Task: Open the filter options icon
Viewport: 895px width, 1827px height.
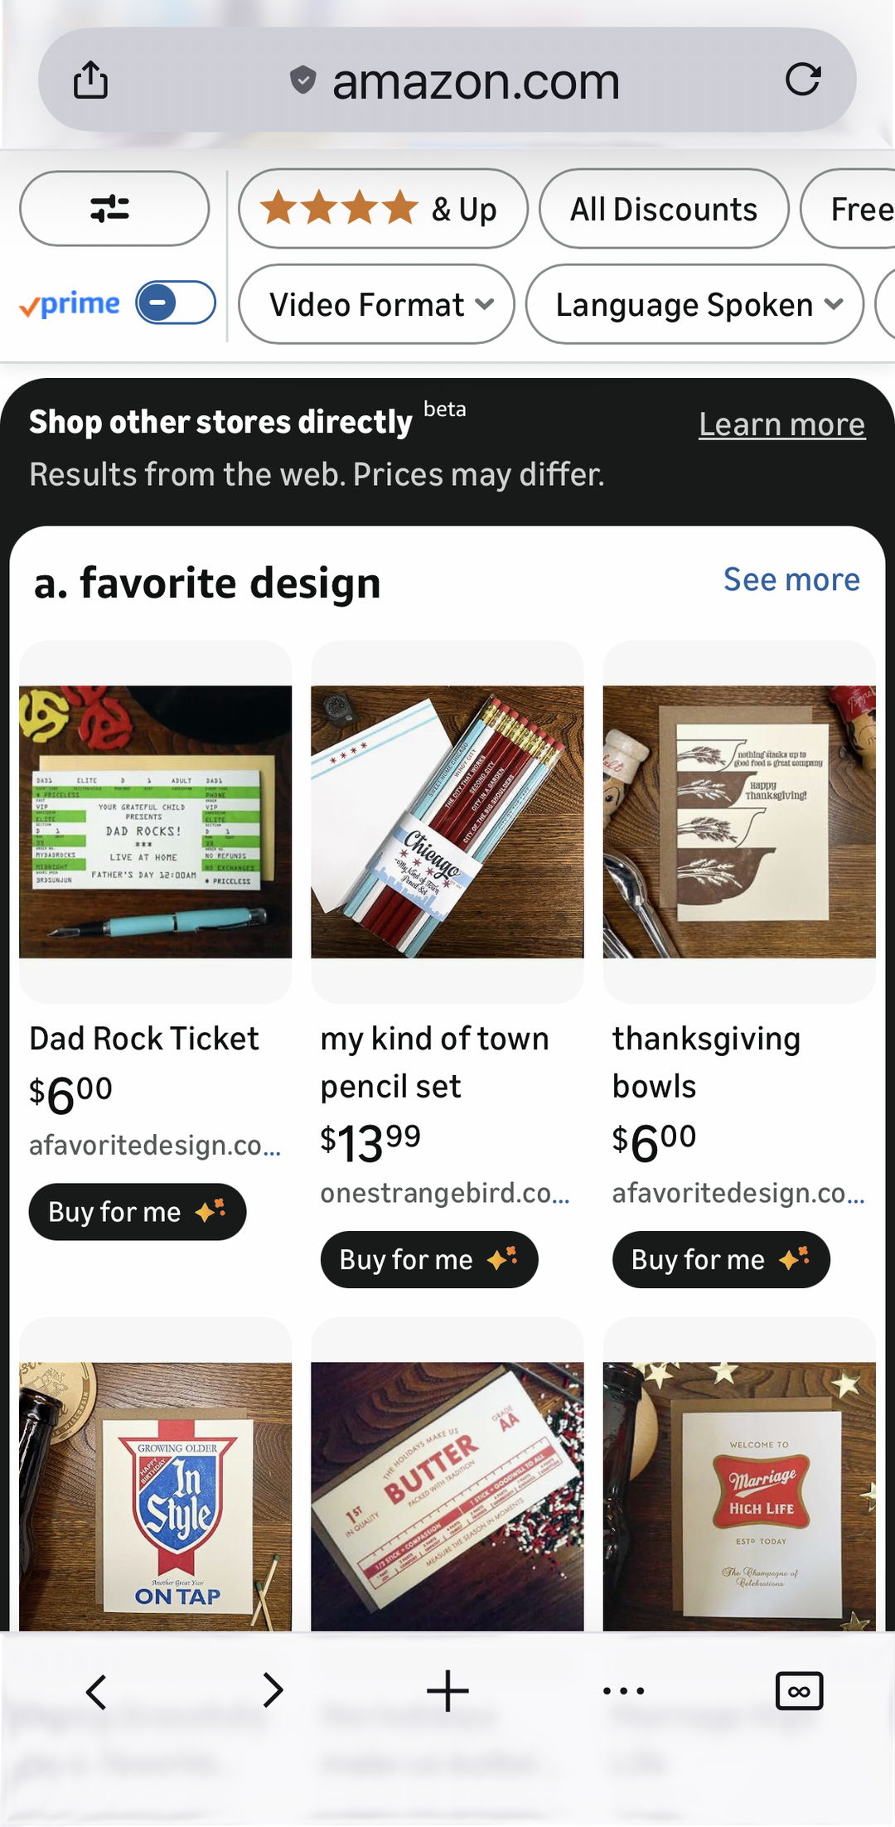Action: [x=114, y=209]
